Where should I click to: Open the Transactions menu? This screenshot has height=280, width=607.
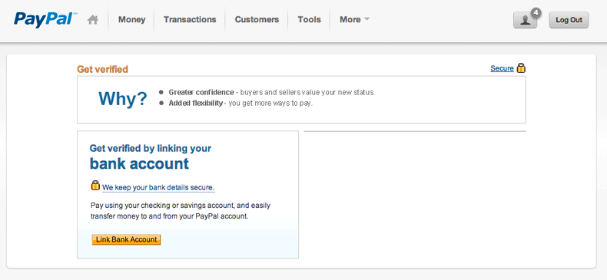coord(190,19)
